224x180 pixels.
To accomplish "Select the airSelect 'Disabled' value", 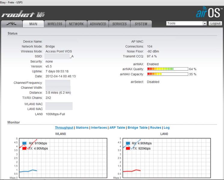I will pos(153,82).
